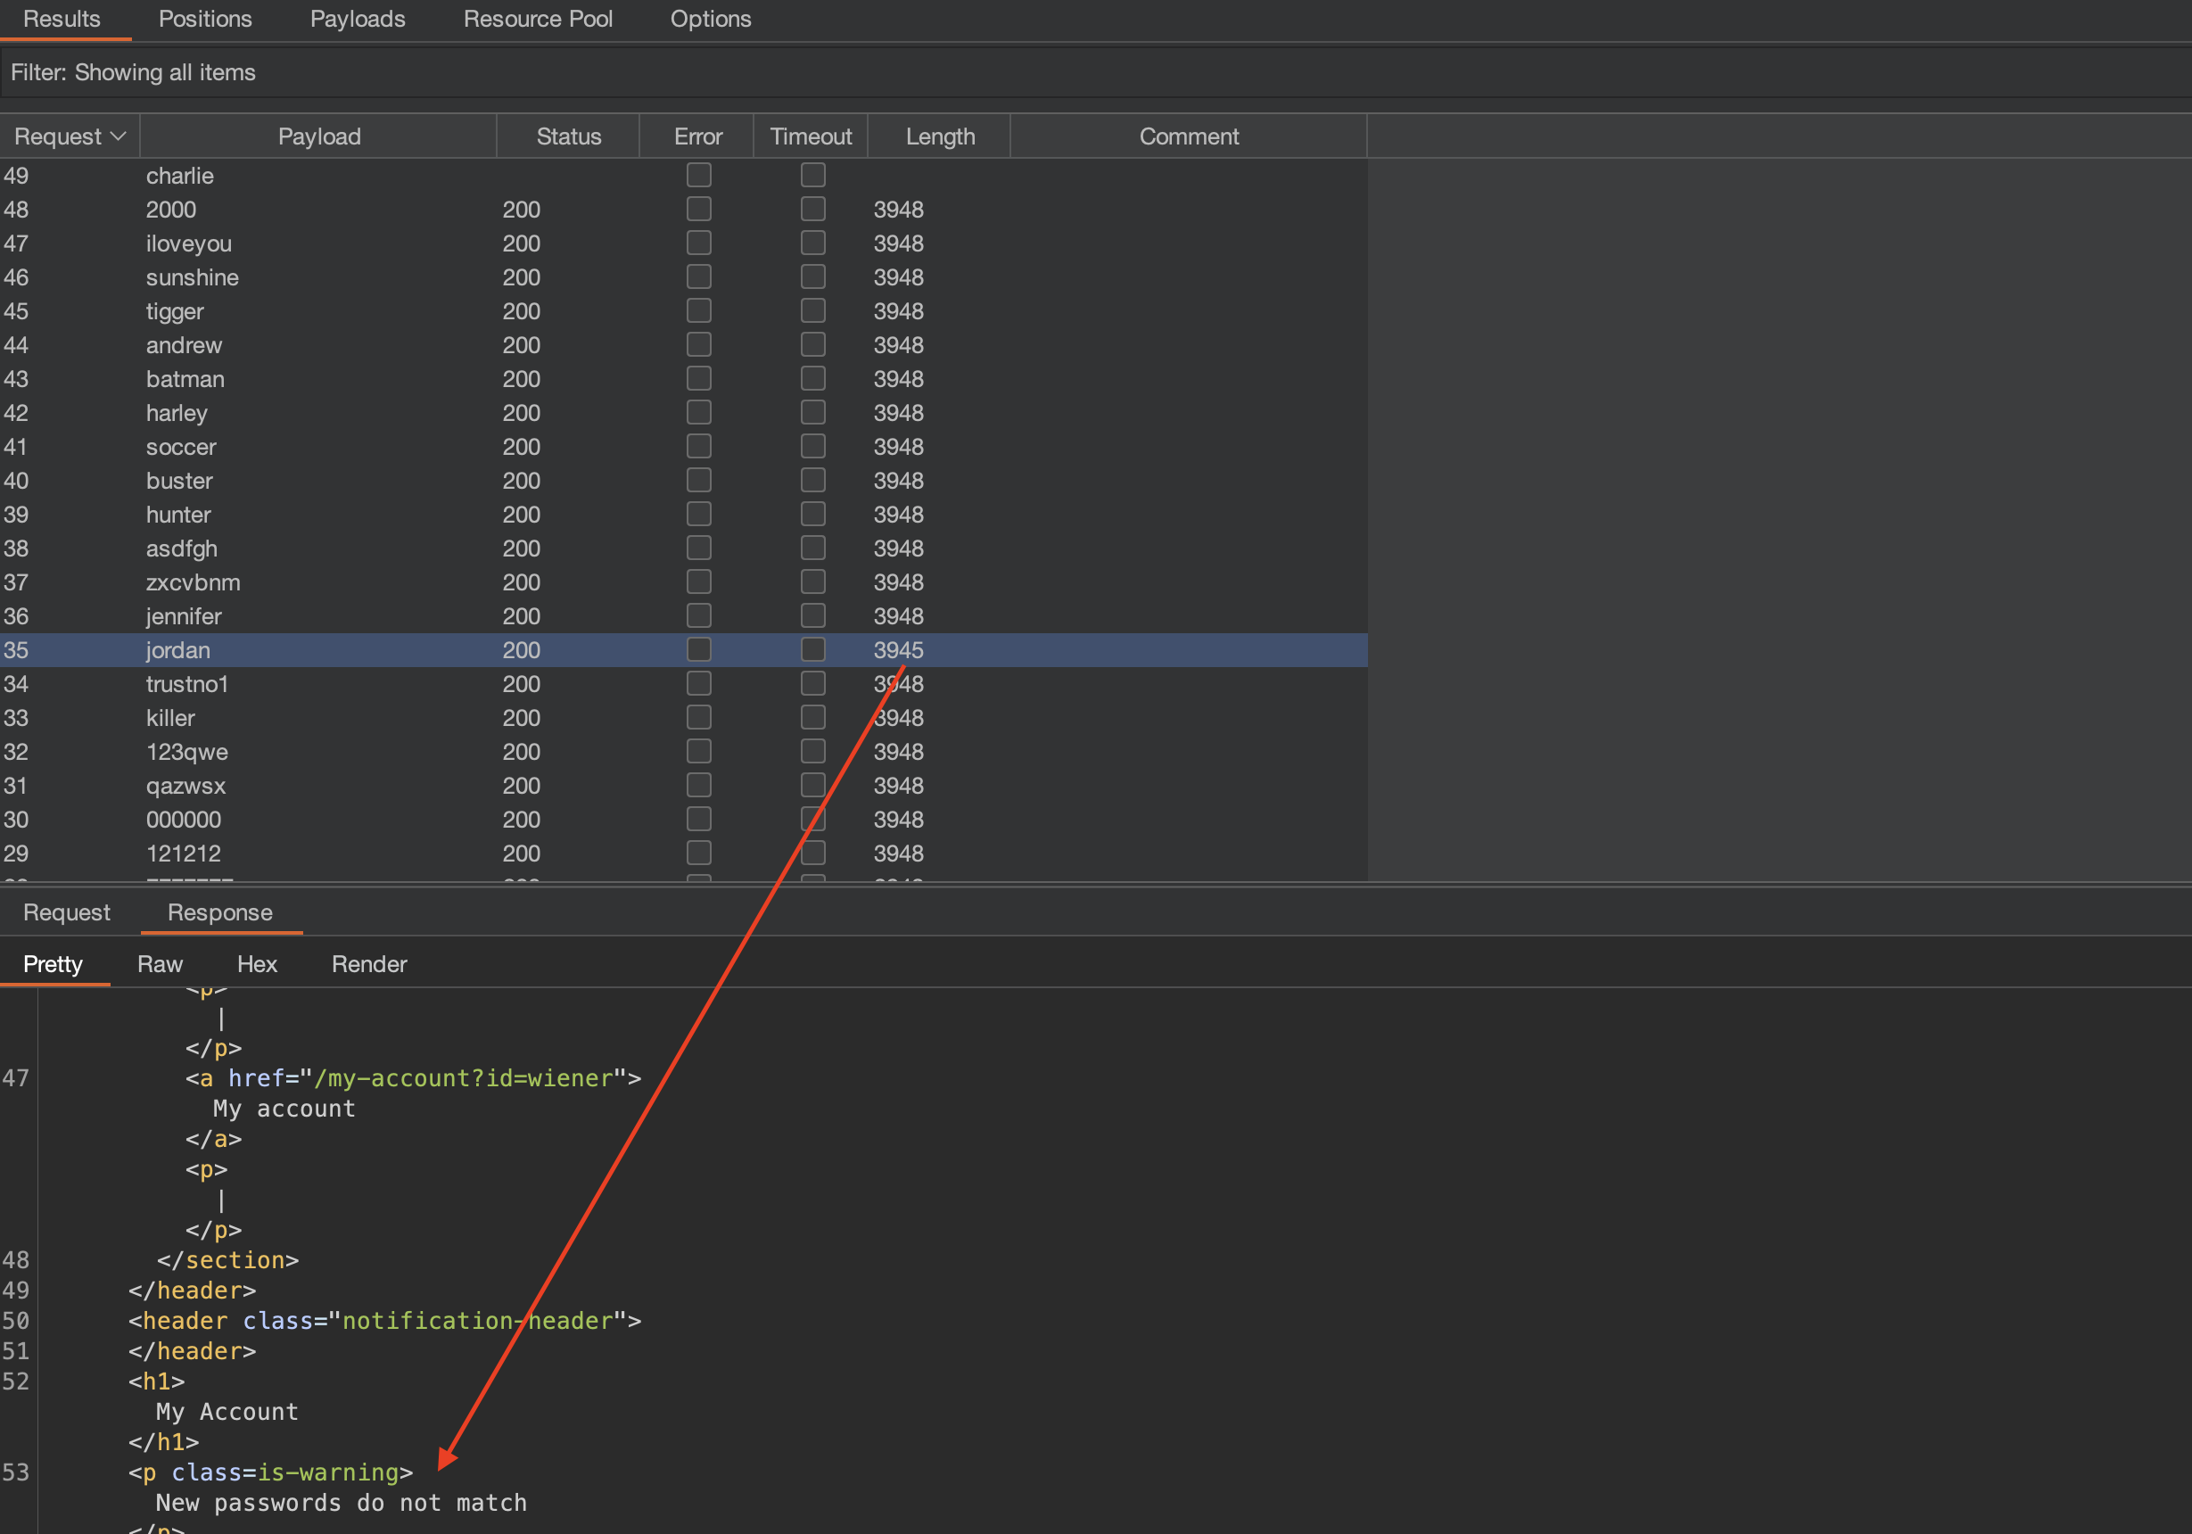
Task: Switch to the Options tab
Action: pyautogui.click(x=710, y=19)
